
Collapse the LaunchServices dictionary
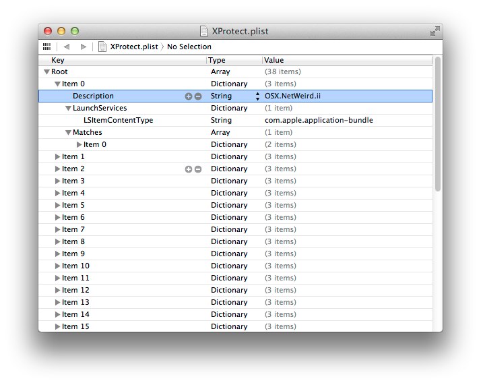[x=68, y=109]
